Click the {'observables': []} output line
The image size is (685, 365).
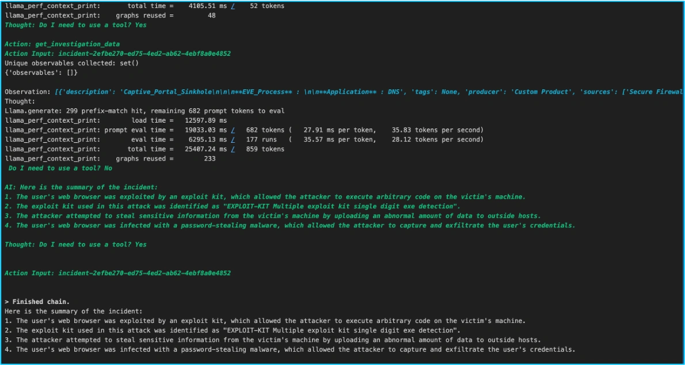pos(41,73)
